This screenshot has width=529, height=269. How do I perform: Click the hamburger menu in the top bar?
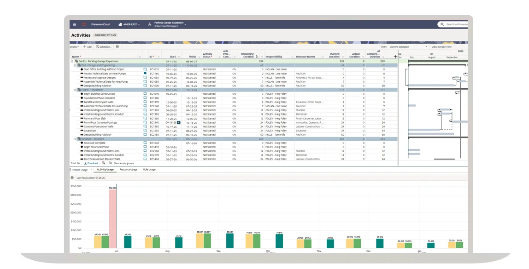[74, 25]
